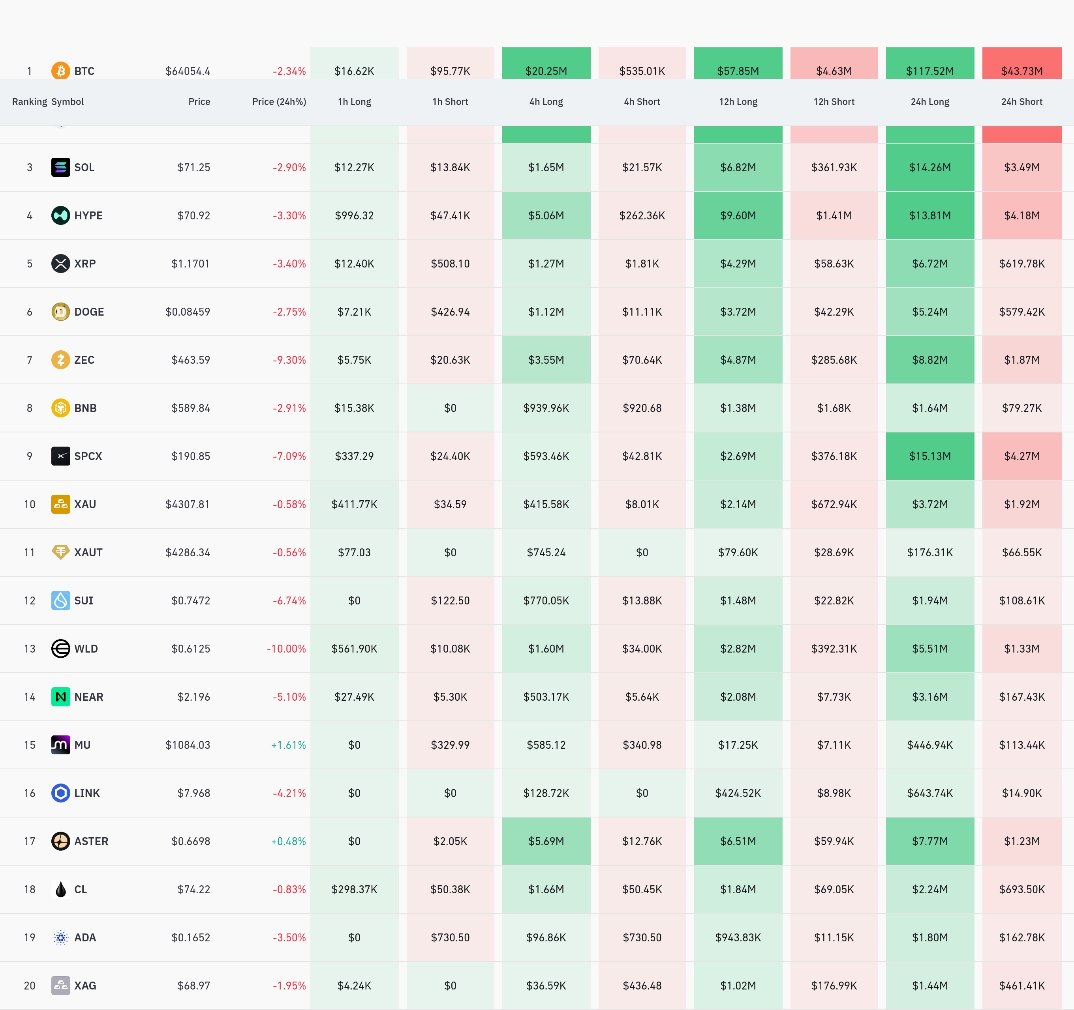Viewport: 1074px width, 1010px height.
Task: Sort by the Price (24h%) column header
Action: pos(279,101)
